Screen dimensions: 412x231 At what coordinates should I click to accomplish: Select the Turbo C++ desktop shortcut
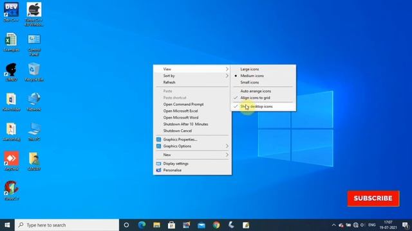(34, 14)
